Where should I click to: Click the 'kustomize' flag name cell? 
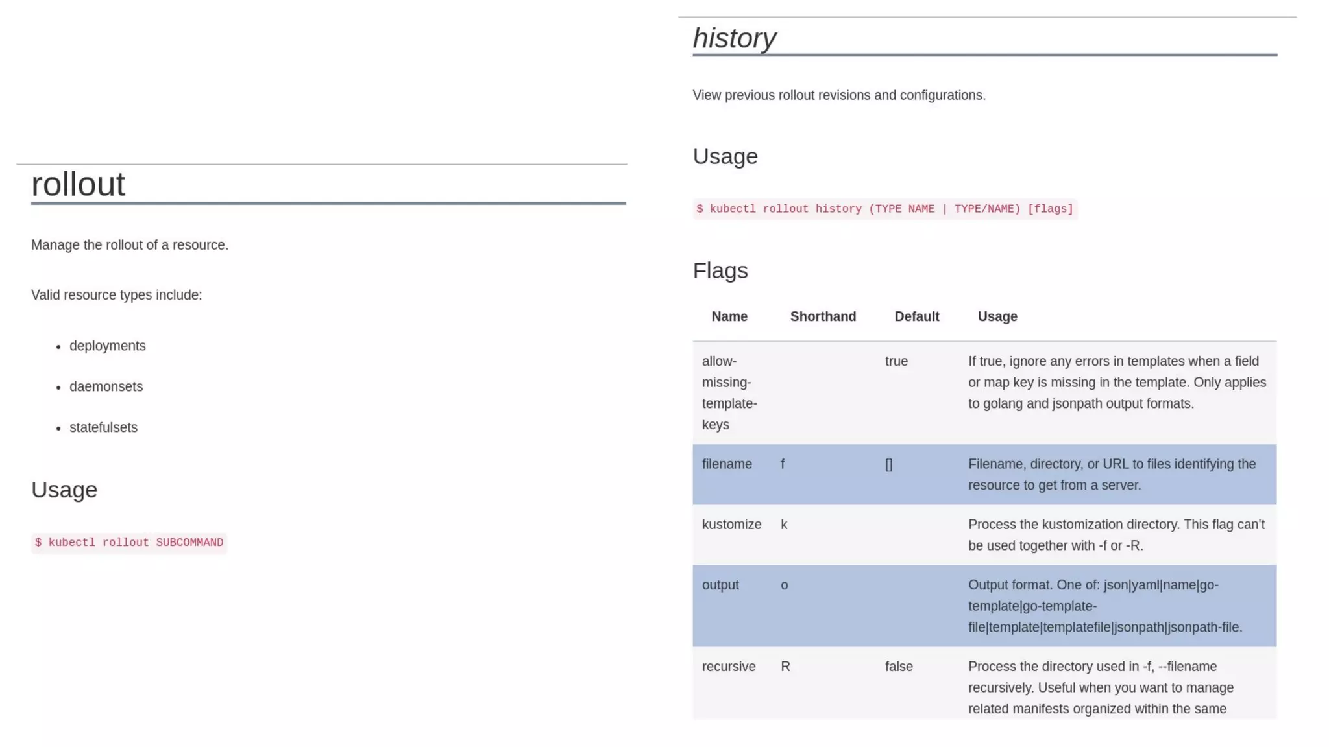(x=731, y=525)
